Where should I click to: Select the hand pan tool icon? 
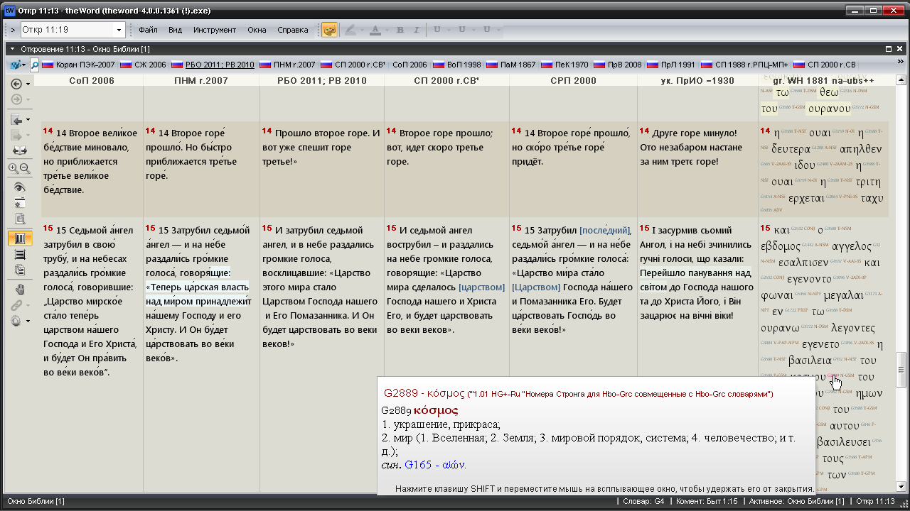tap(19, 289)
